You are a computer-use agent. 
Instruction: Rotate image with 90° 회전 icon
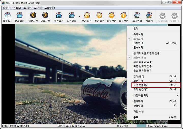(x=87, y=17)
